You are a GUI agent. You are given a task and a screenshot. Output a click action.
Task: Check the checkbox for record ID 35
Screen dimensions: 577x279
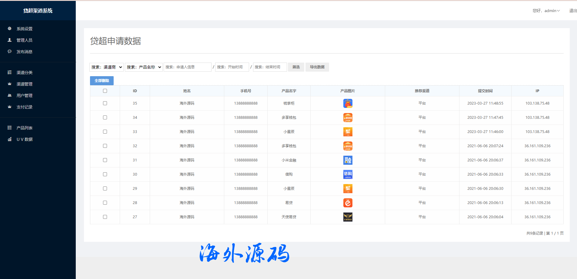105,103
